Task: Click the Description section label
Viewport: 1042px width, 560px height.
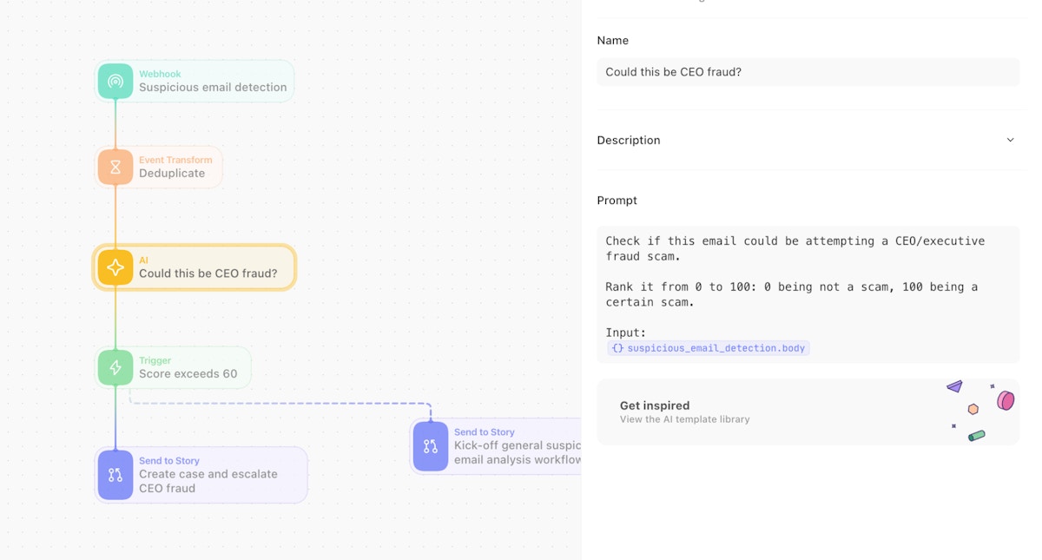Action: coord(629,140)
